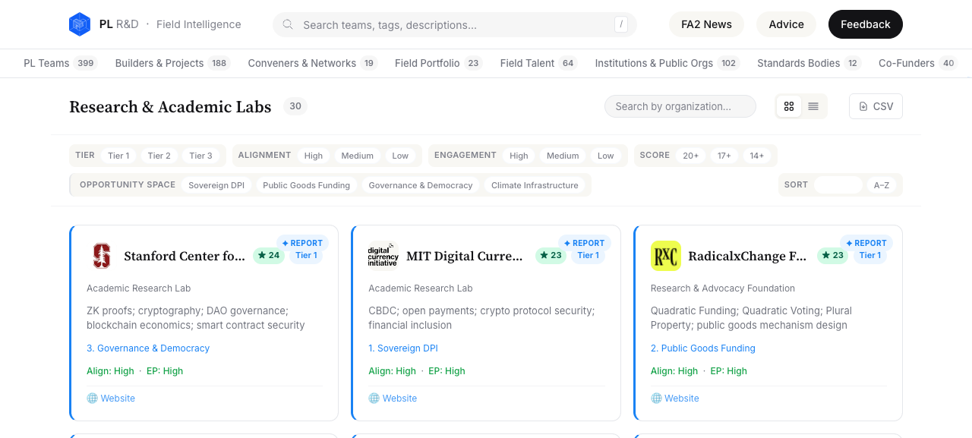
Task: Open the Field Talent tab
Action: click(x=538, y=63)
